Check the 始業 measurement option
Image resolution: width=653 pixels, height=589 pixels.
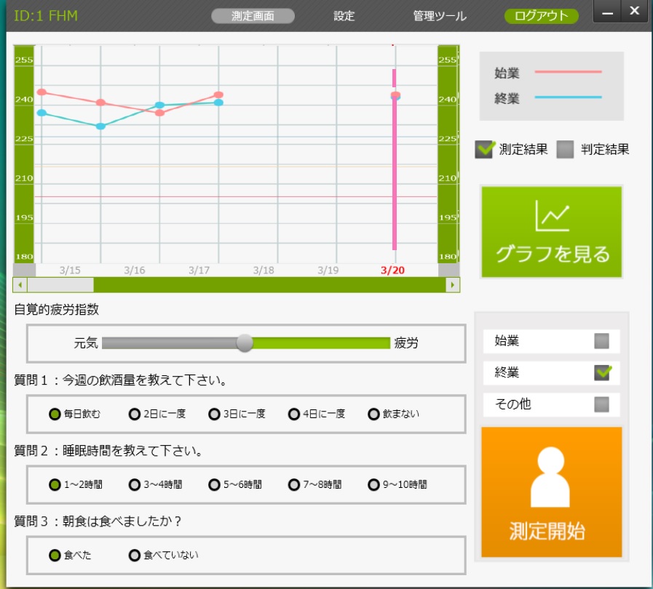tap(601, 340)
